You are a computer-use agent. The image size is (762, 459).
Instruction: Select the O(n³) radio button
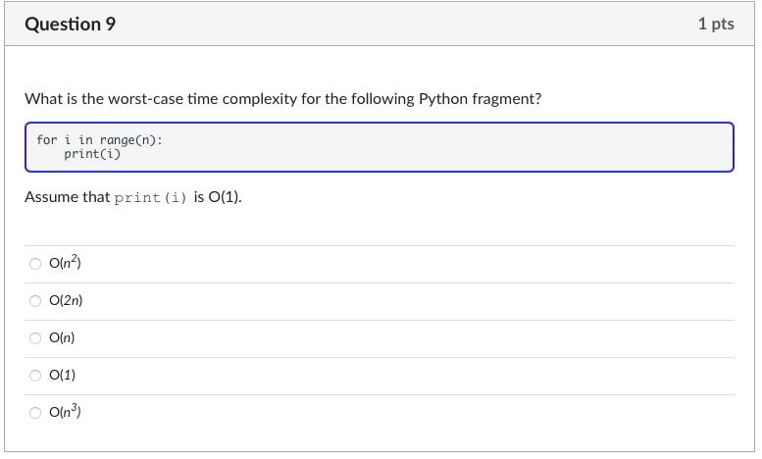35,413
